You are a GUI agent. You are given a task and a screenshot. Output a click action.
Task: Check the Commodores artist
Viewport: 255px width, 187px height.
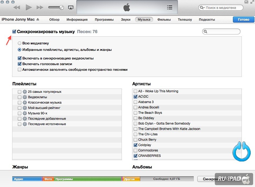coord(135,150)
